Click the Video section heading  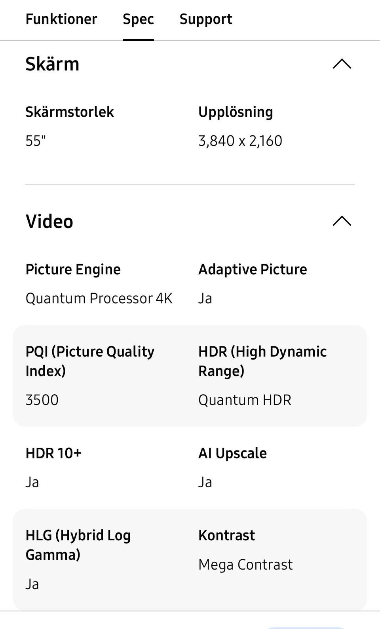(x=49, y=221)
